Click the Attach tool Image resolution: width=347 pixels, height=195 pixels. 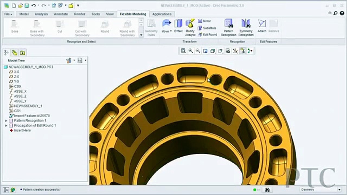pyautogui.click(x=262, y=26)
